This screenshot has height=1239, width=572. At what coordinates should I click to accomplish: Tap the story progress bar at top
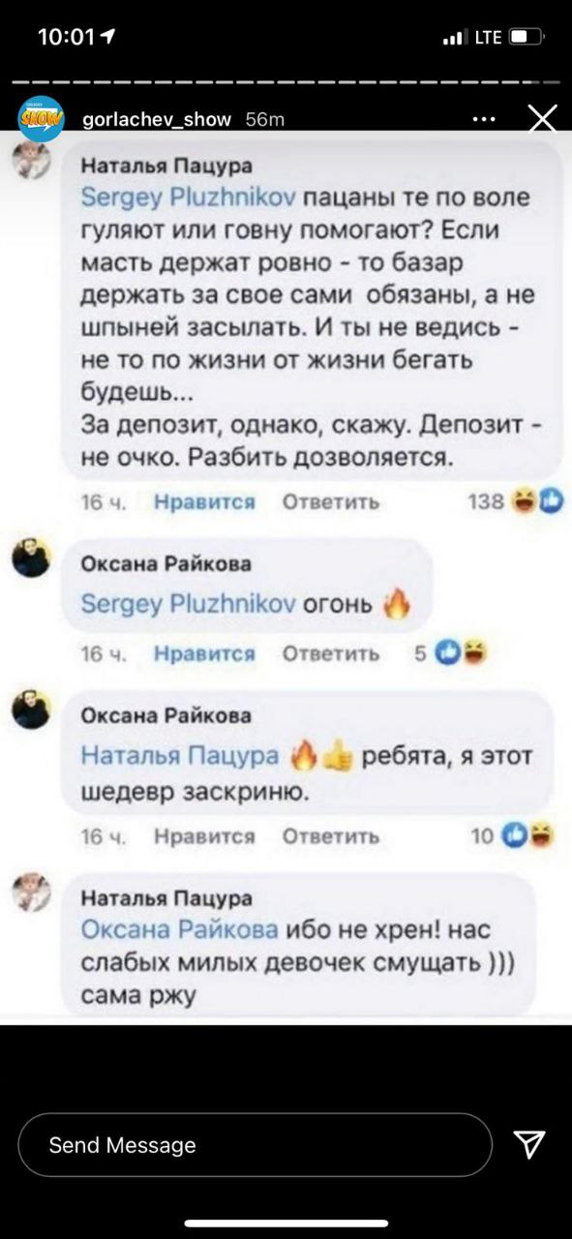[286, 81]
